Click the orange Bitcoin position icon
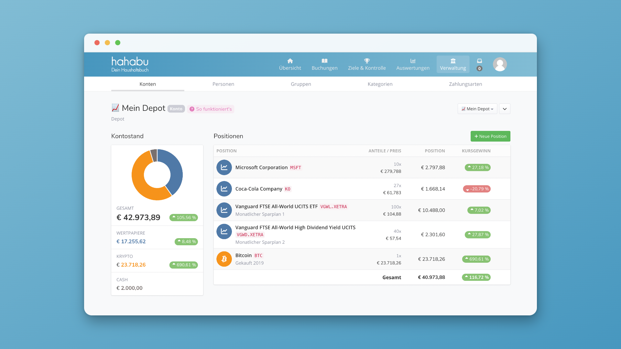The image size is (621, 349). point(224,259)
